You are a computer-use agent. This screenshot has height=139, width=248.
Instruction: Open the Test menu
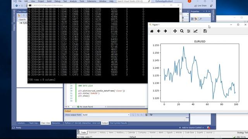[65, 1]
